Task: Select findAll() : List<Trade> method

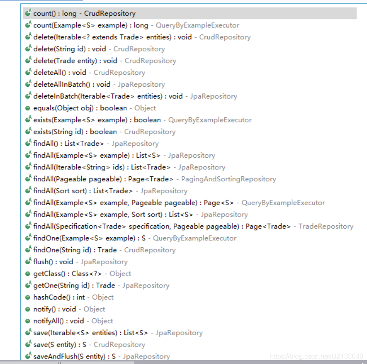Action: (x=190, y=143)
